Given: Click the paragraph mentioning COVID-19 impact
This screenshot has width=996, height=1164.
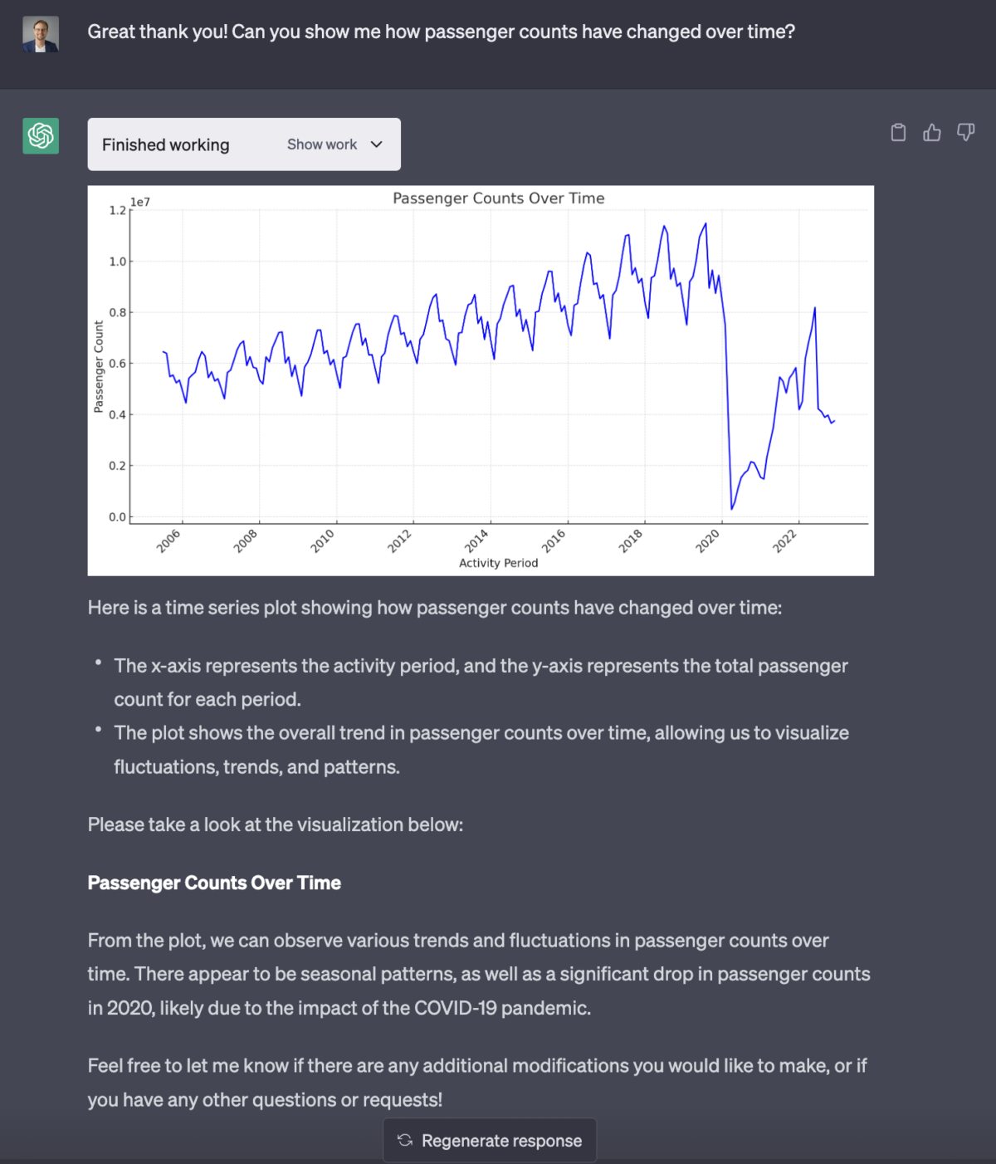Looking at the screenshot, I should 479,974.
